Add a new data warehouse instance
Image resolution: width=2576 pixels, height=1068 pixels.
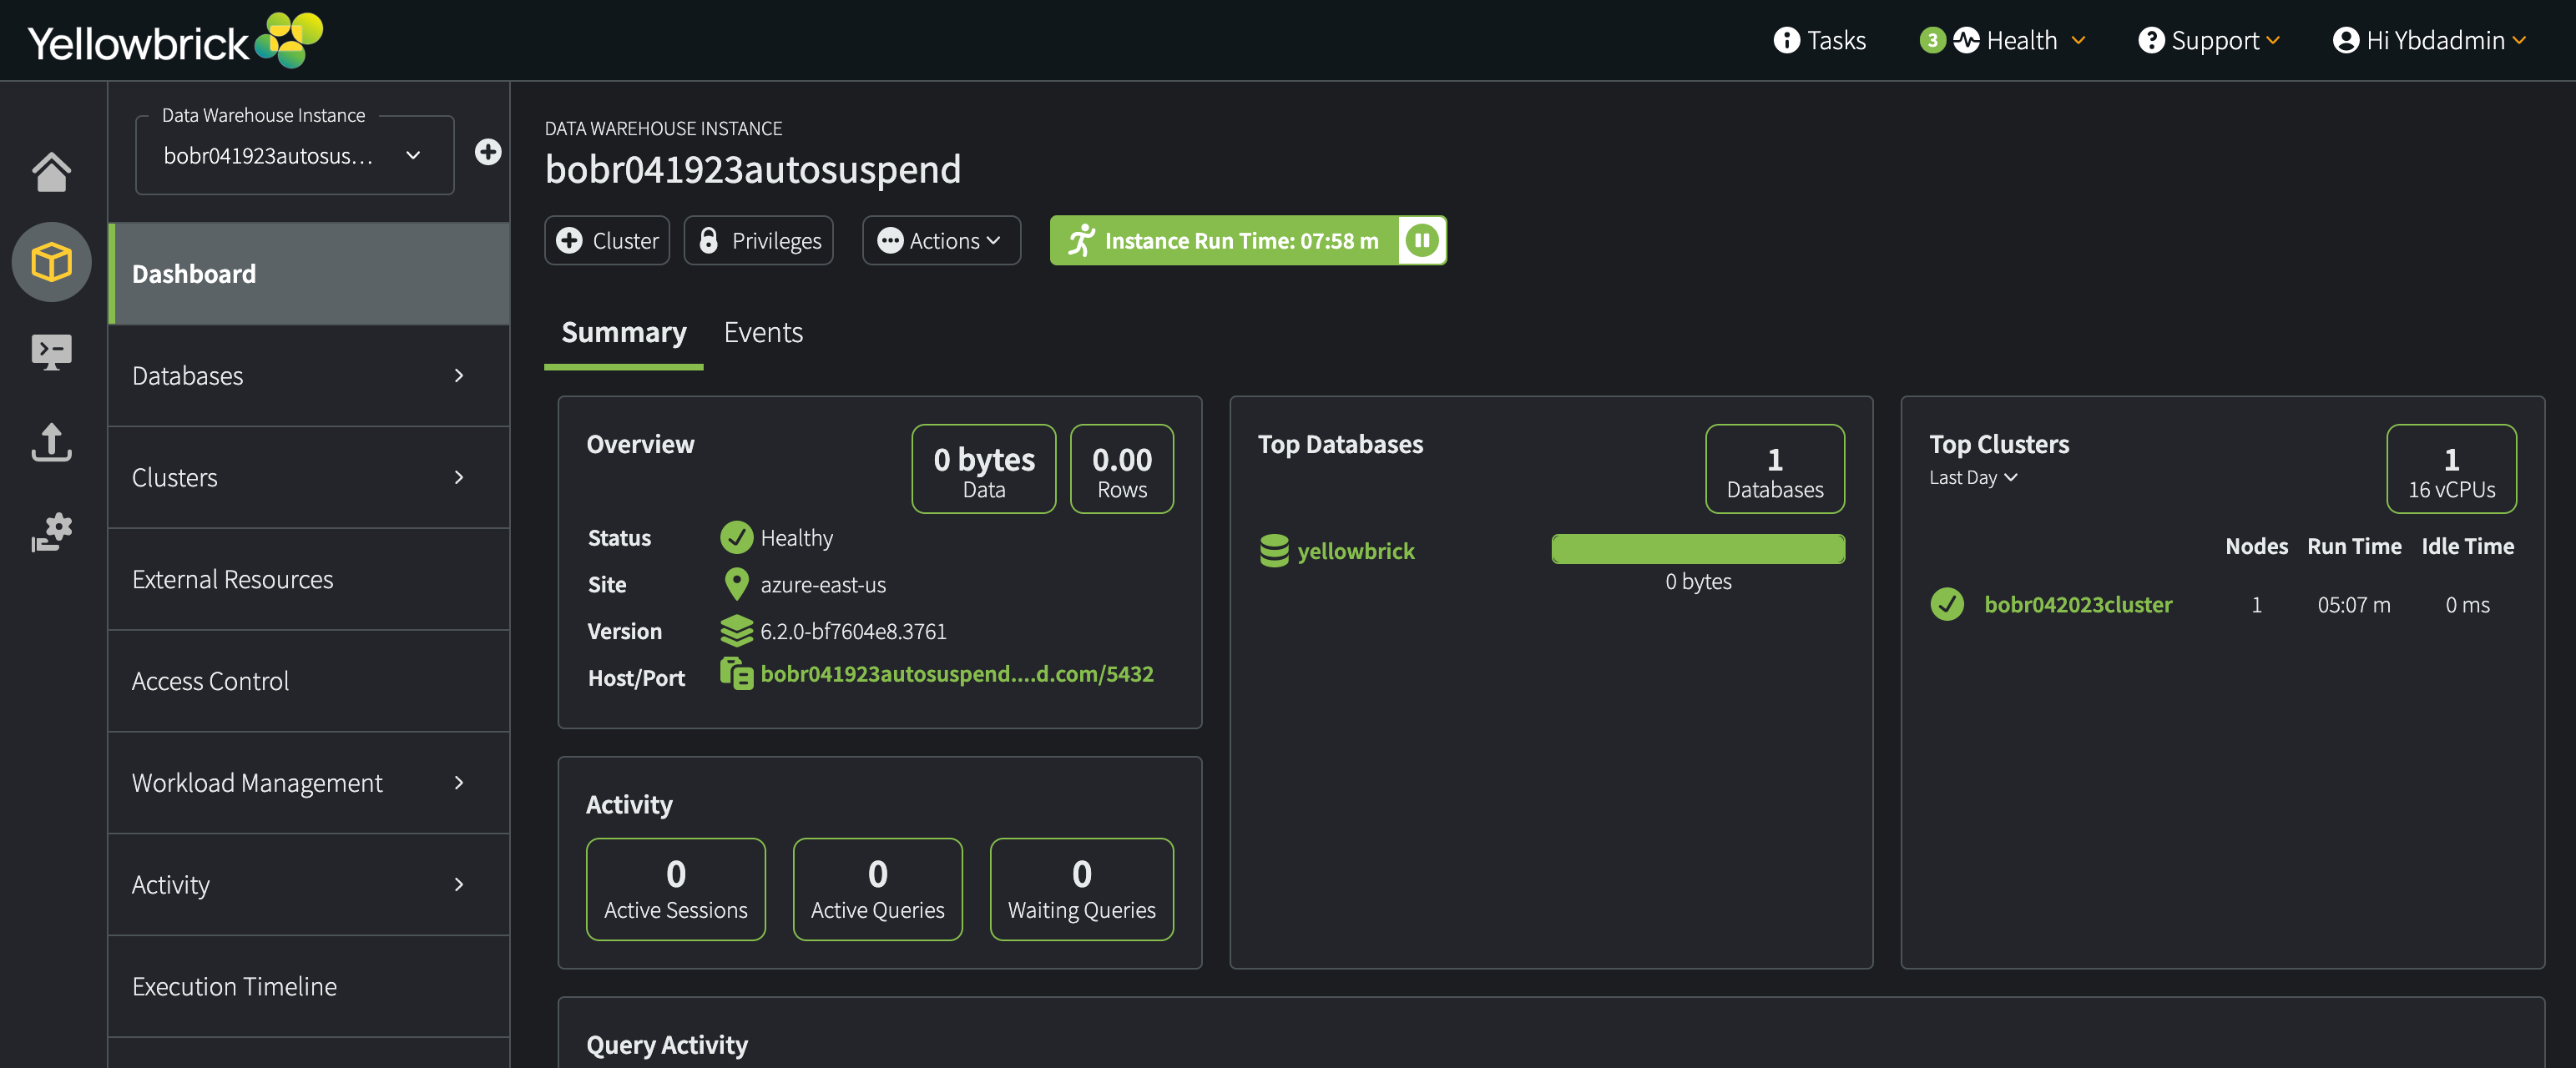tap(488, 152)
